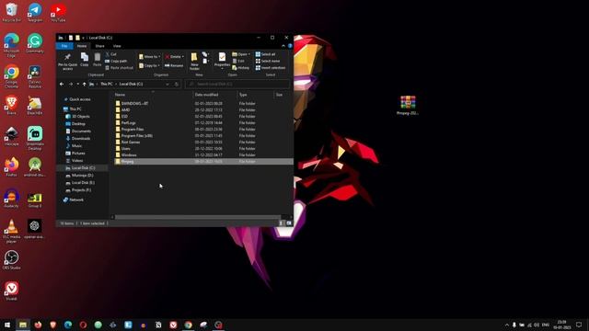
Task: Click Edit in the Open group
Action: 238,62
